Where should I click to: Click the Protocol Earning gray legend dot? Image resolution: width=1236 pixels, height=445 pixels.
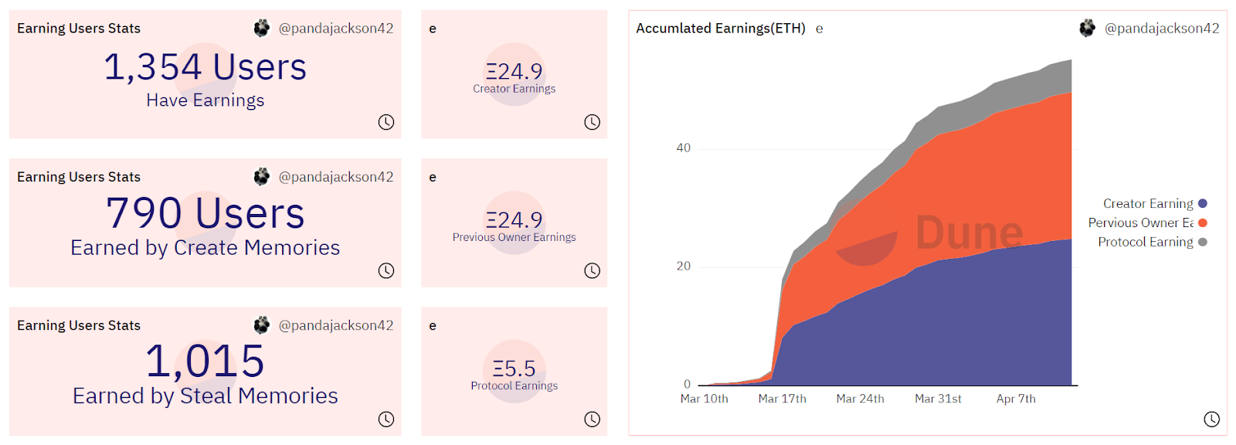[x=1203, y=243]
